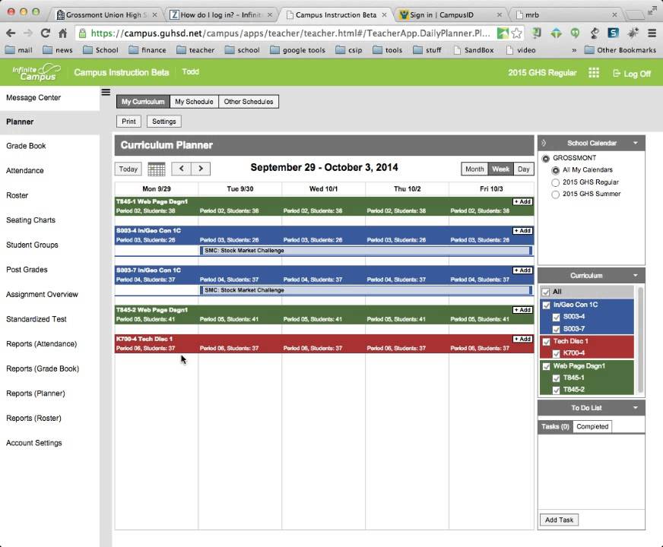The height and width of the screenshot is (547, 663).
Task: Close the Campus Instruction Beta tab
Action: (x=384, y=14)
